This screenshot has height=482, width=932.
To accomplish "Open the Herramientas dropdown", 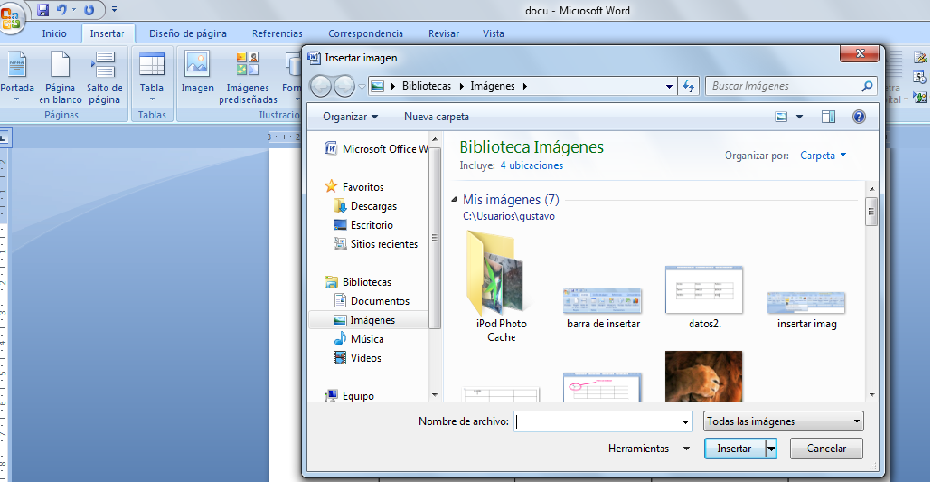I will pos(648,449).
